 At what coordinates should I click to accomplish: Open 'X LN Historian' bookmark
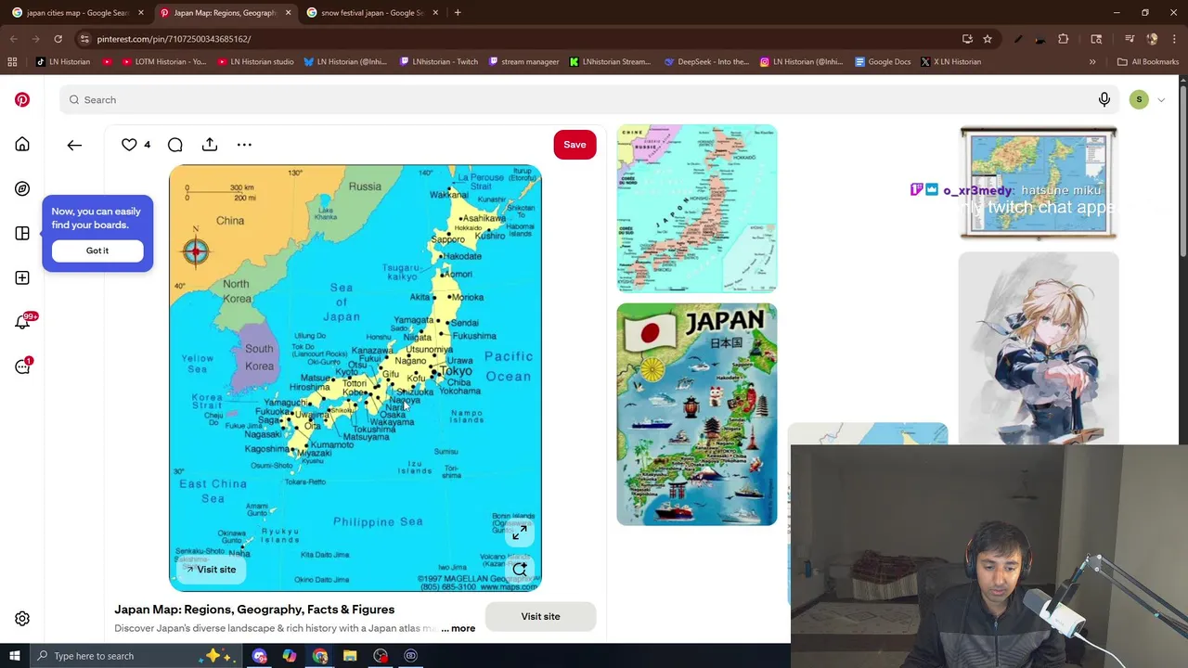pyautogui.click(x=951, y=62)
